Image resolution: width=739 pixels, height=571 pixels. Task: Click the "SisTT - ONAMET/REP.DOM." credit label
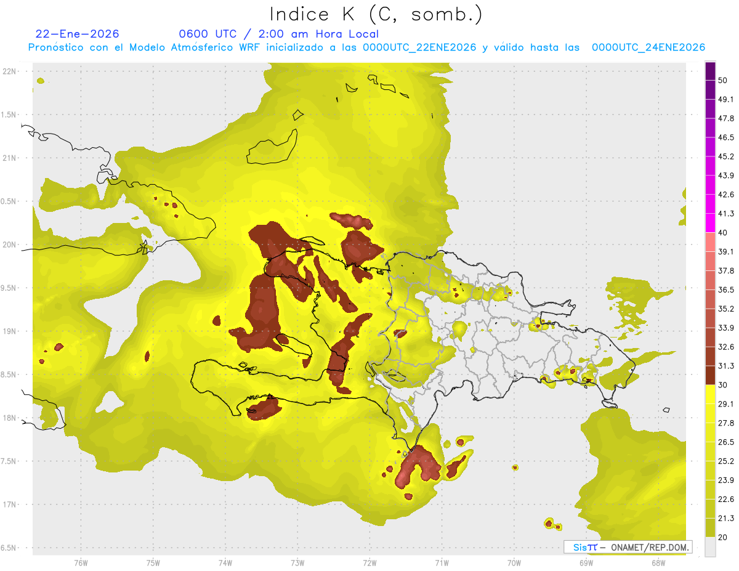628,547
